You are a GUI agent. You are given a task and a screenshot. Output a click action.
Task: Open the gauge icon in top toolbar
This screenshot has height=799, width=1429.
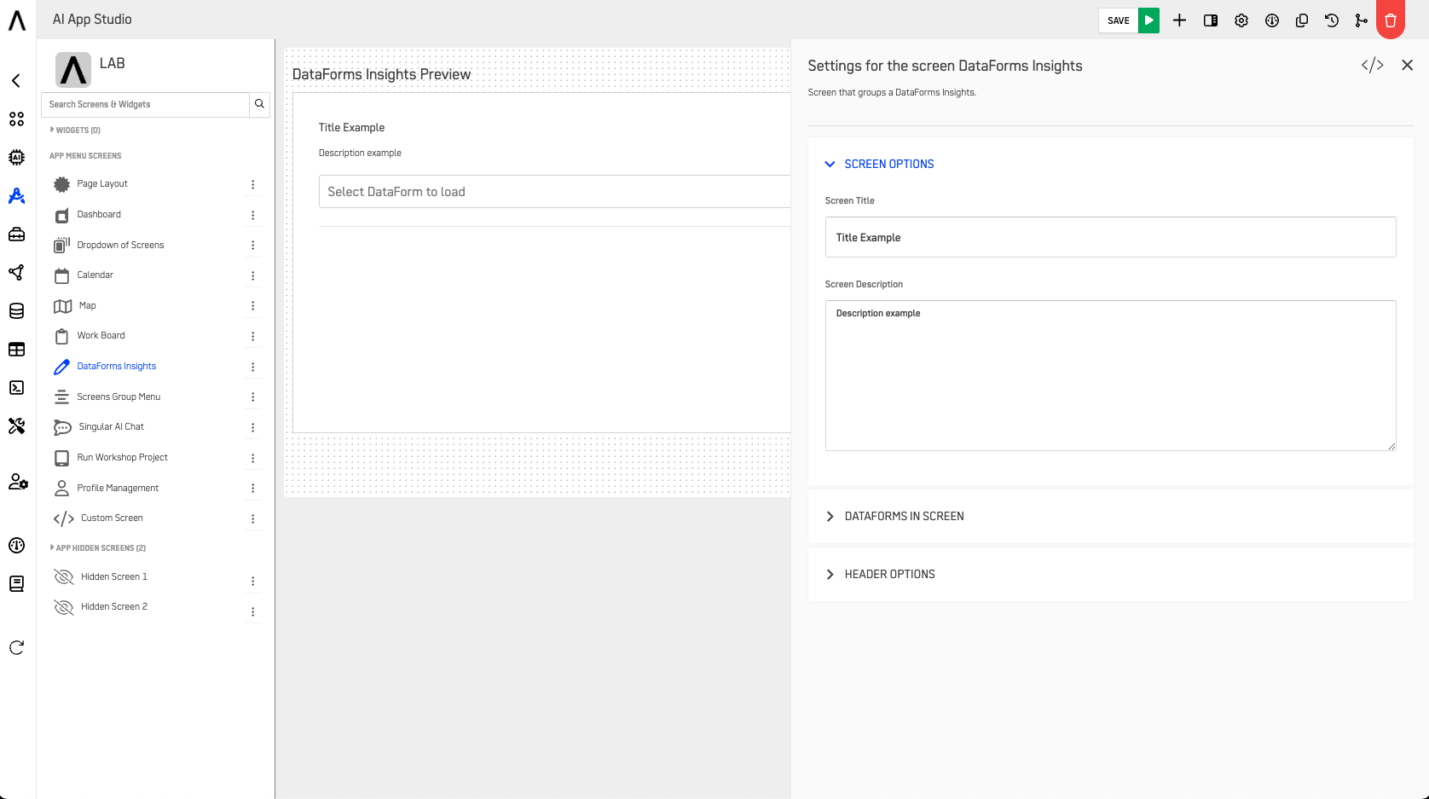click(1272, 20)
